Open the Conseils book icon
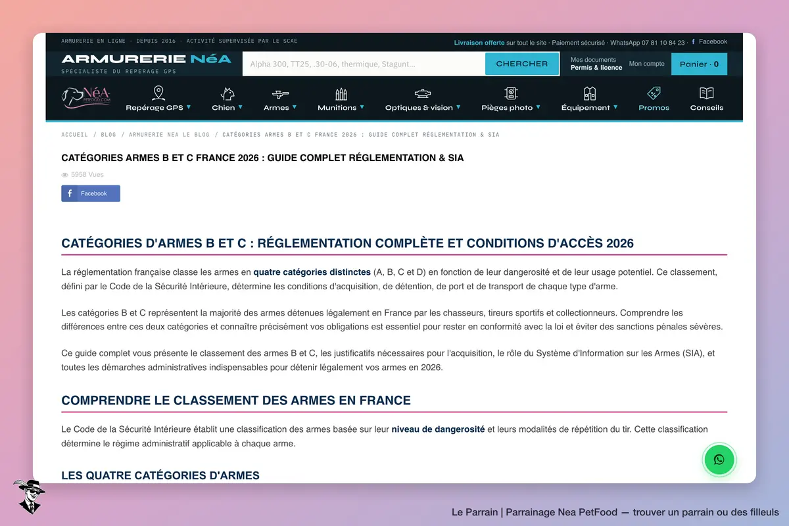Screen dimensions: 789x526 [x=706, y=93]
